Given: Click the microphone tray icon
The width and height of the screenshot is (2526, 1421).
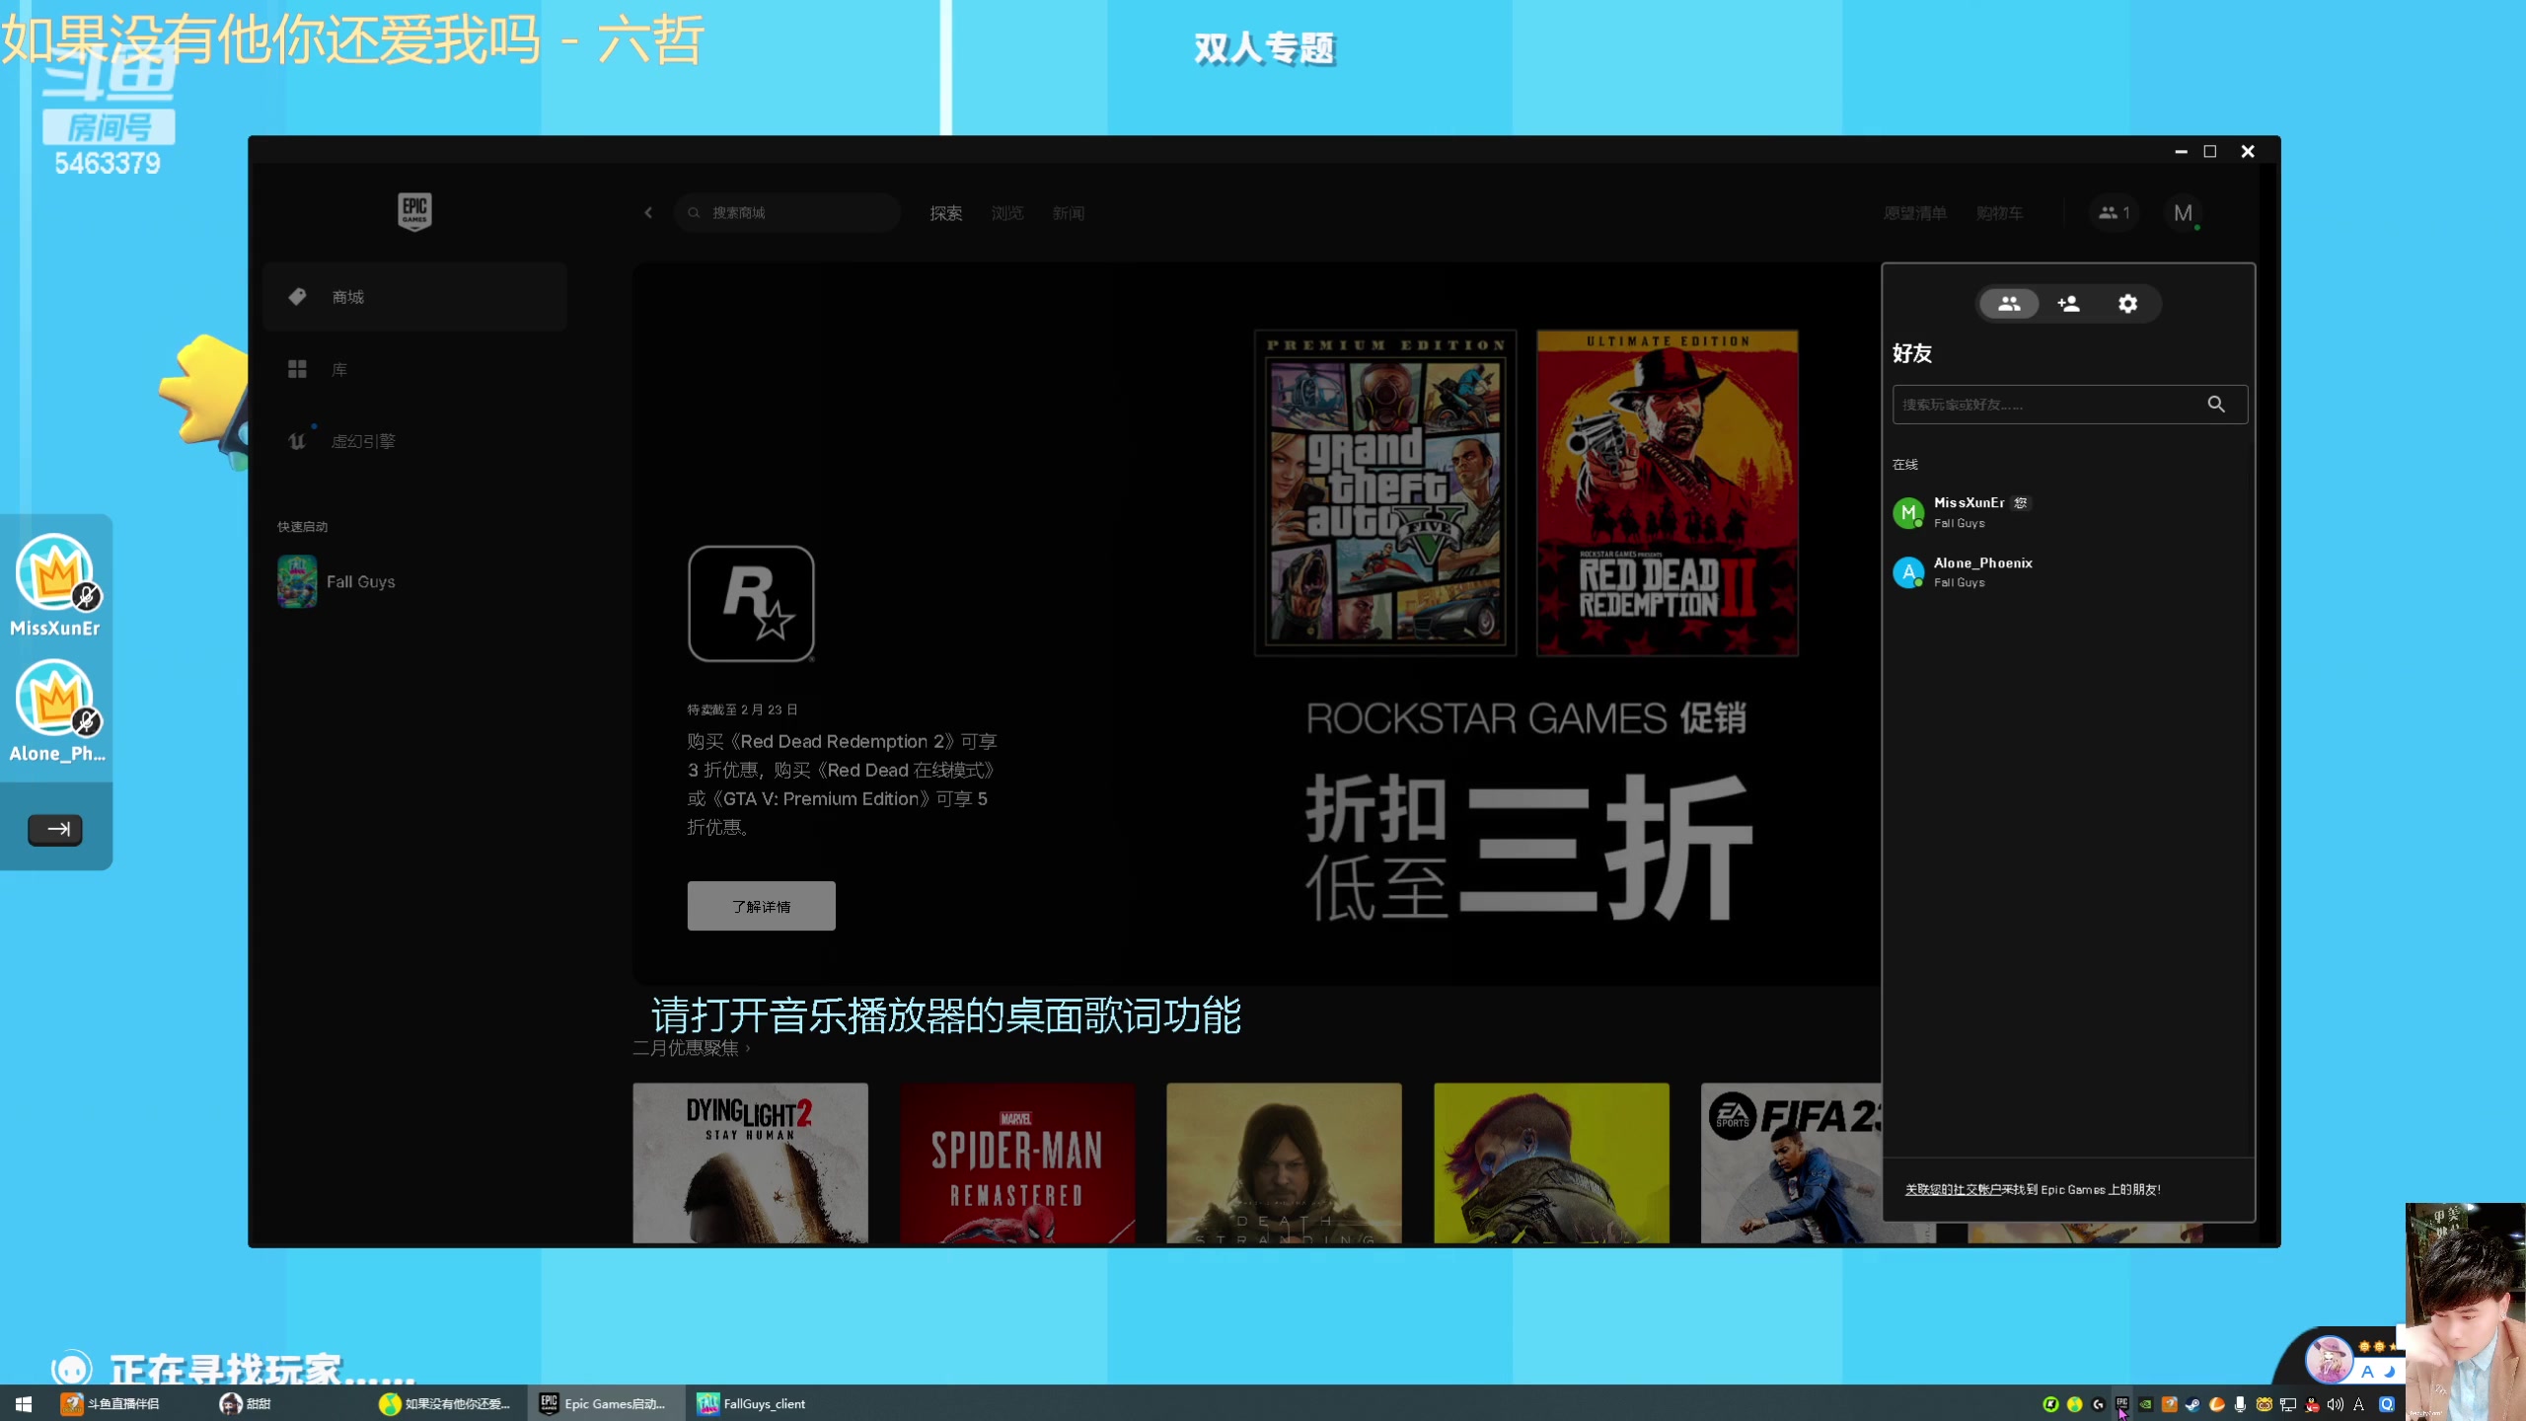Looking at the screenshot, I should 2240,1404.
